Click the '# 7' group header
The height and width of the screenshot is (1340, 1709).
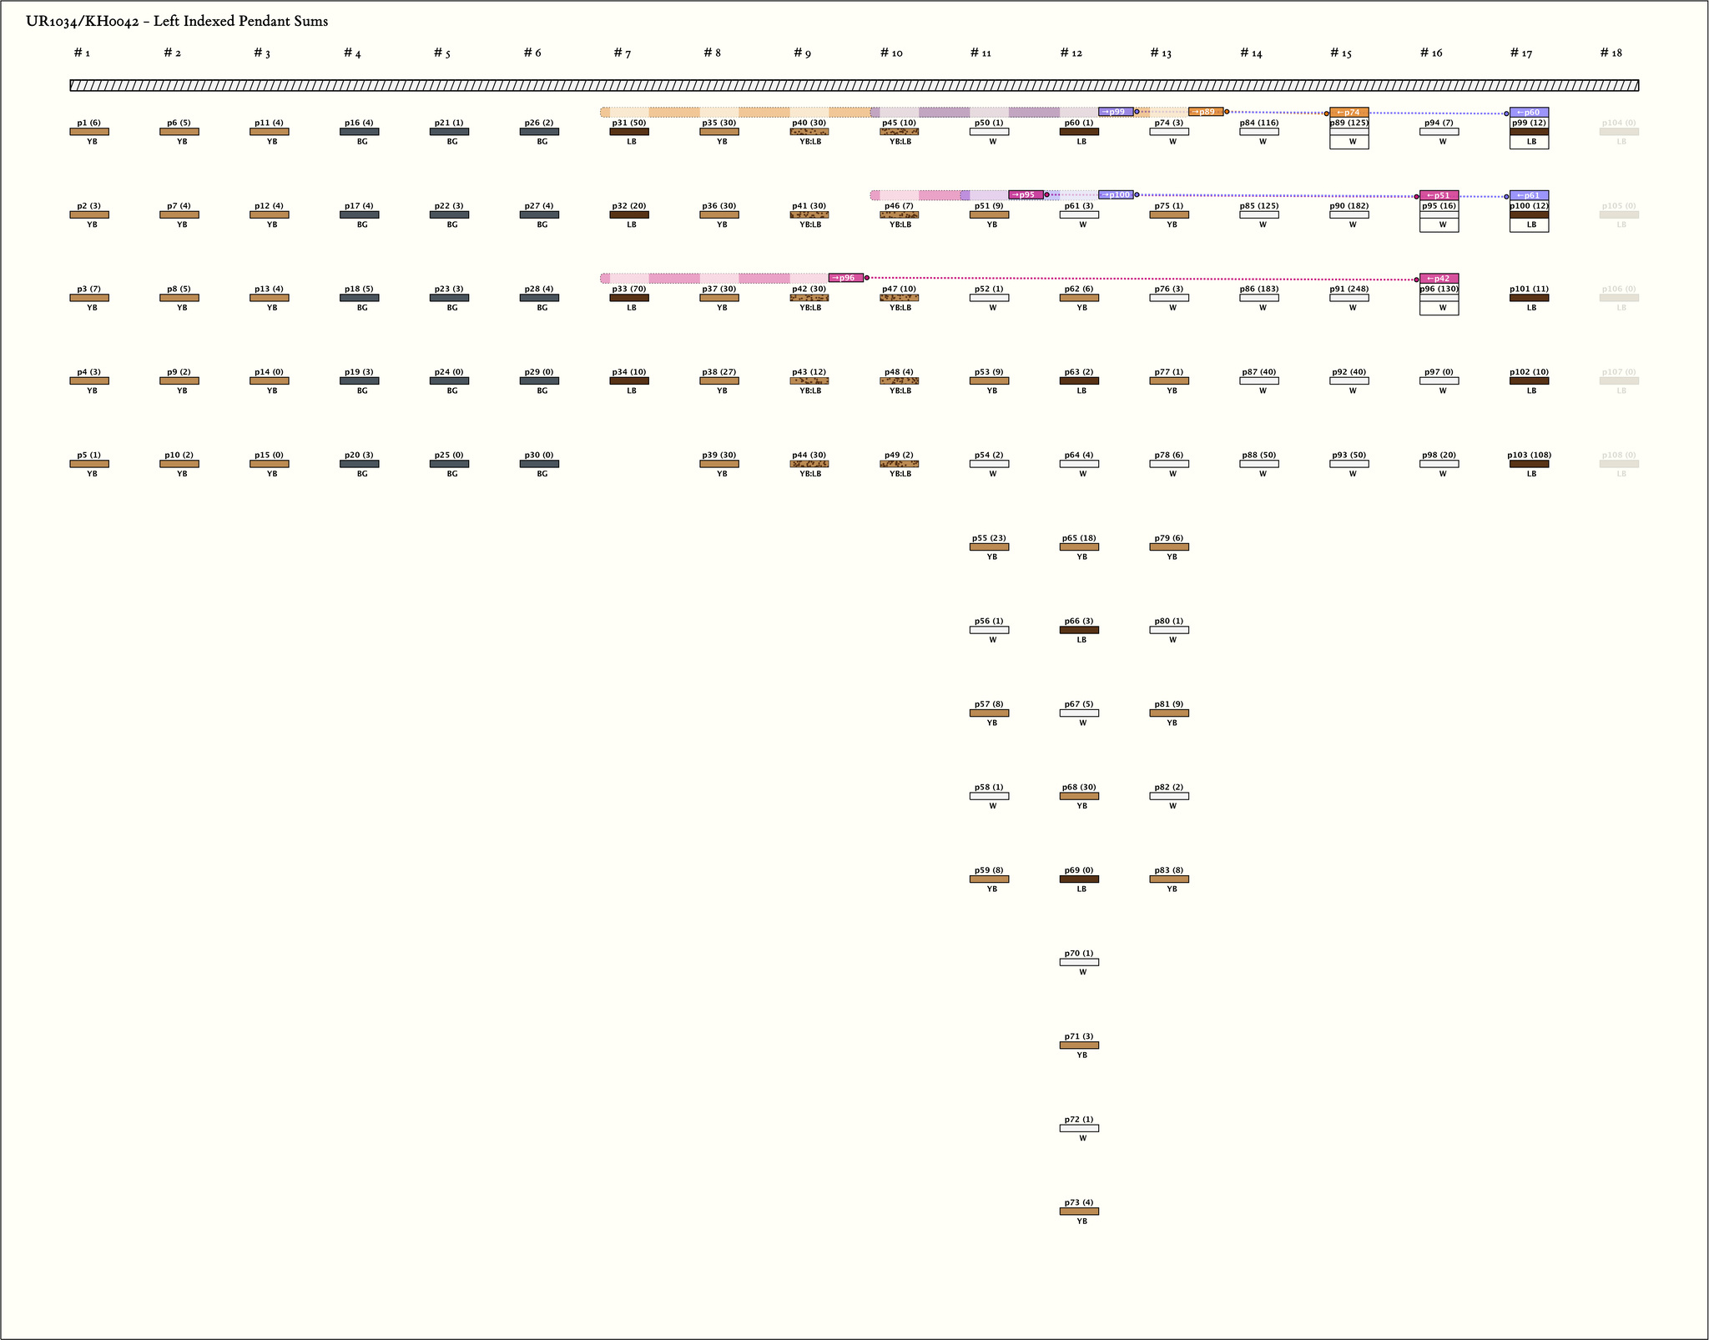point(622,53)
